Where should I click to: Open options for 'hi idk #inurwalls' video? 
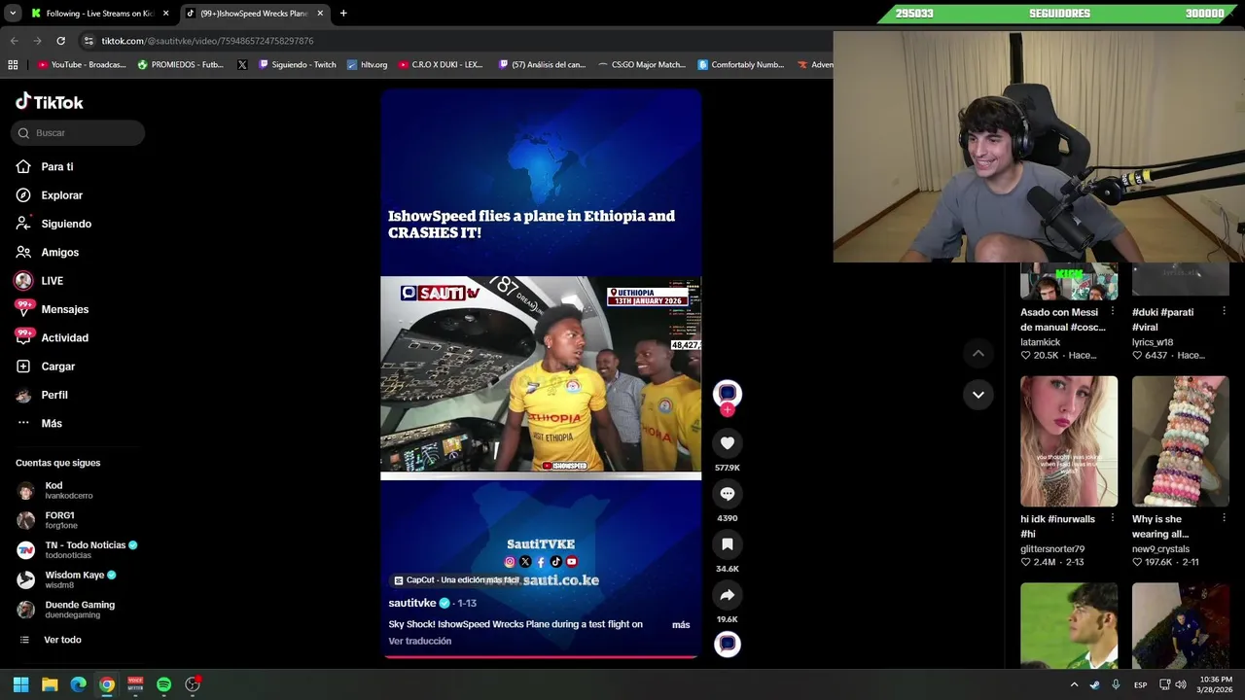(1113, 519)
